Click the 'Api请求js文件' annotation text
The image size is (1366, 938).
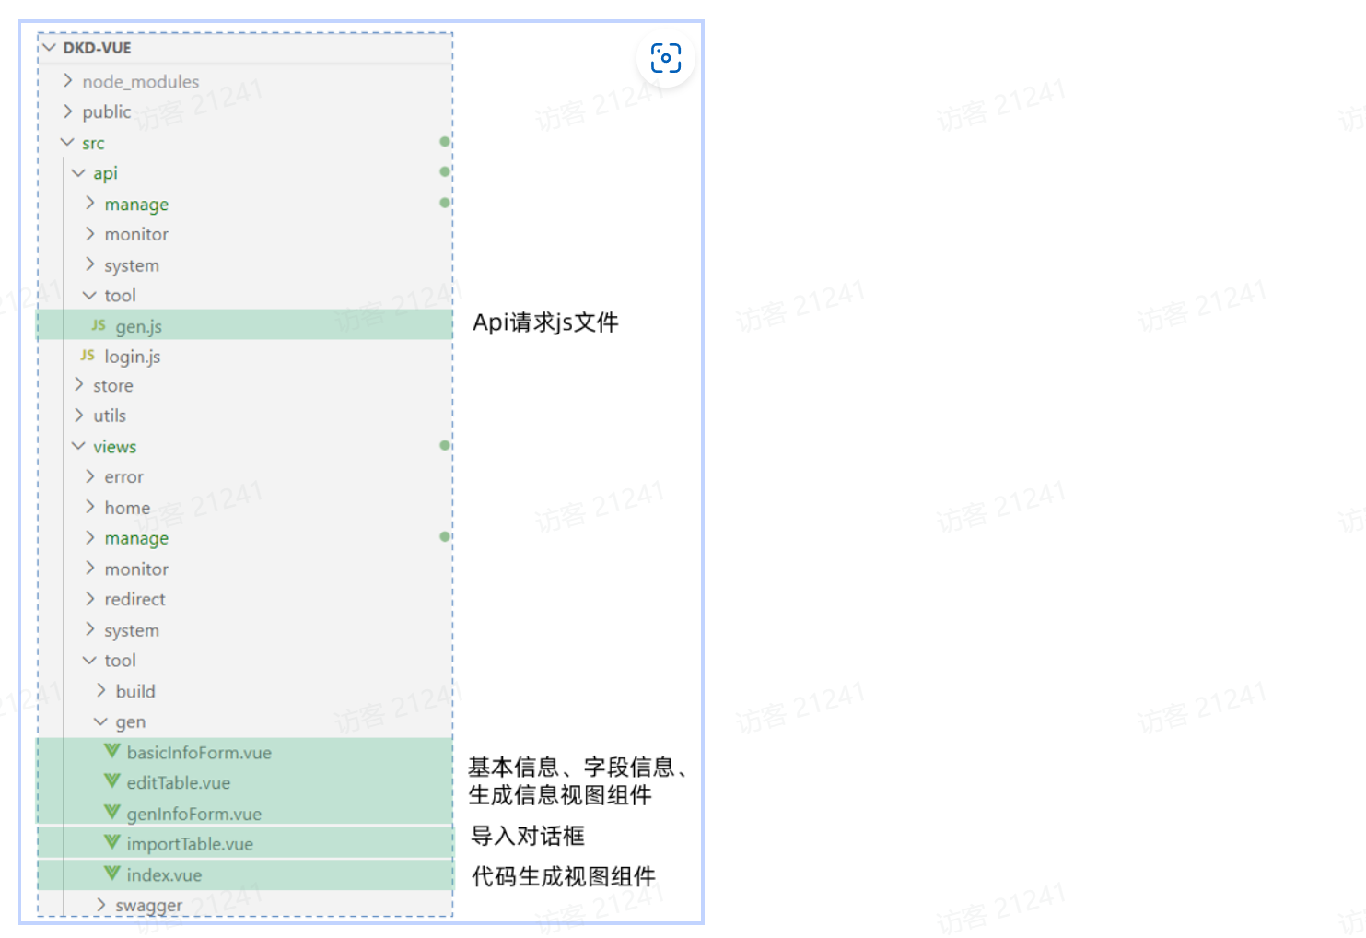click(x=545, y=322)
